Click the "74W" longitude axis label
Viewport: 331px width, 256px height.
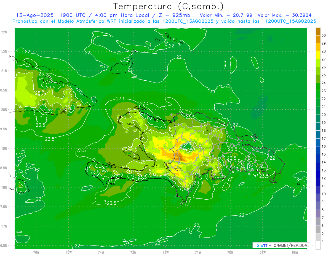point(101,252)
